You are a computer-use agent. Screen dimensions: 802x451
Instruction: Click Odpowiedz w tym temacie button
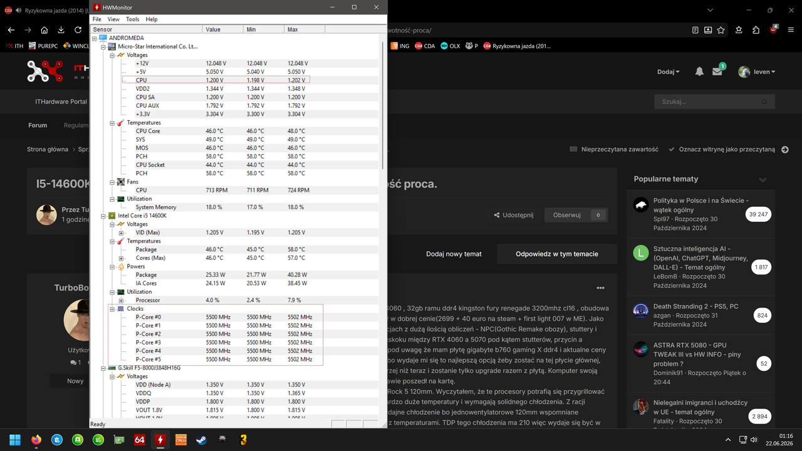click(x=557, y=254)
